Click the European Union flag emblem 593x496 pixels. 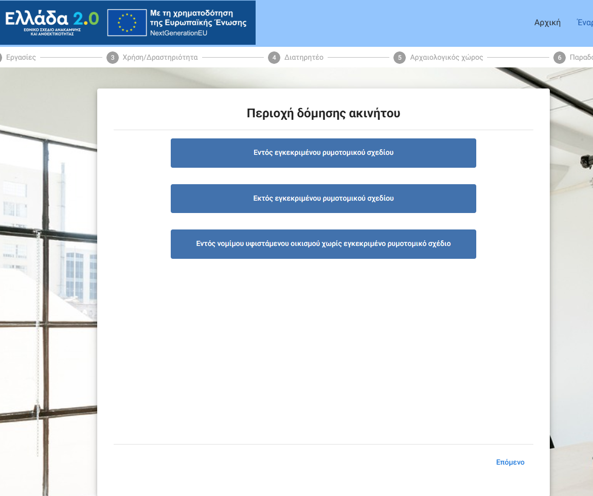(127, 23)
